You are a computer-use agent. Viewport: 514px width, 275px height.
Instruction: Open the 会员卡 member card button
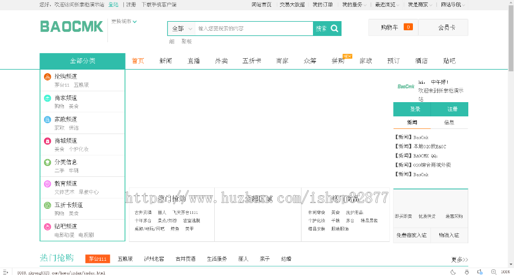tap(443, 27)
